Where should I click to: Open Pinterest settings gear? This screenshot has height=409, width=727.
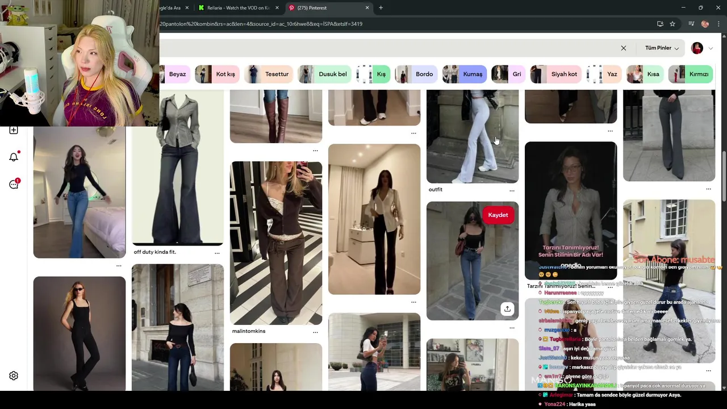point(14,375)
